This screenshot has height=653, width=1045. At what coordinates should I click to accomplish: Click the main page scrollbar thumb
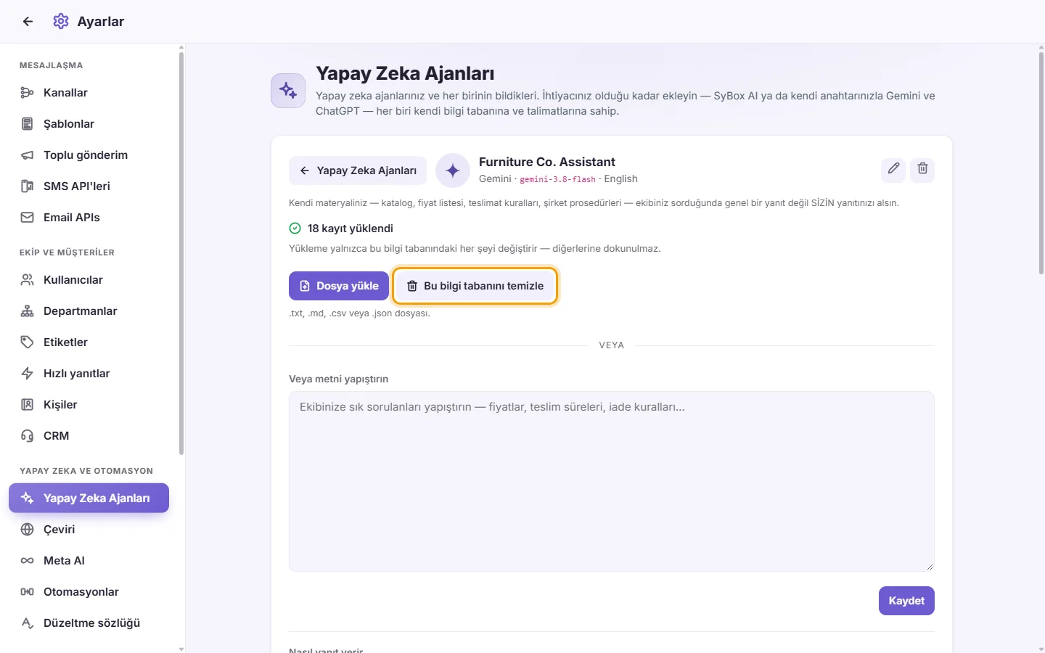tap(1041, 163)
